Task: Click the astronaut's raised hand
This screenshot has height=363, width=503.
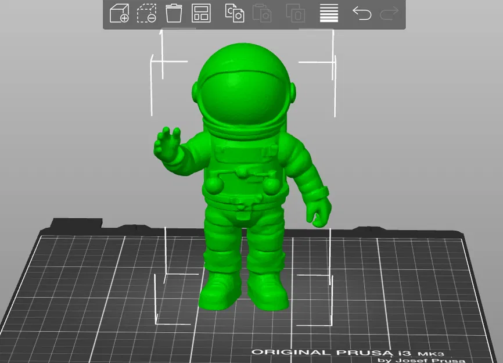Action: (x=168, y=142)
